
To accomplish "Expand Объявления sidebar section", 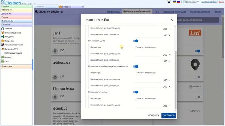I will (17, 10).
